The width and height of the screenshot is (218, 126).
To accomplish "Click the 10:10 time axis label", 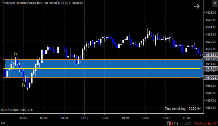I will (x=85, y=118).
